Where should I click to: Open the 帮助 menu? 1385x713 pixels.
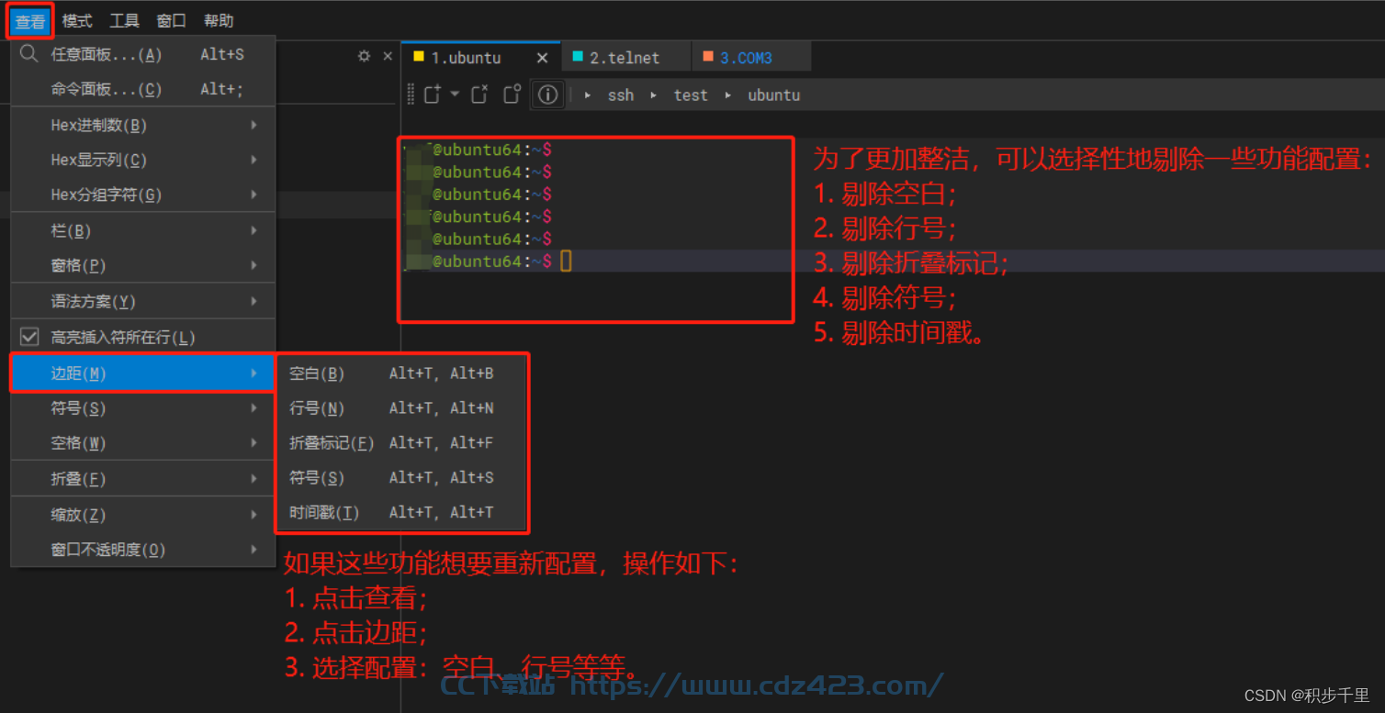click(x=219, y=20)
